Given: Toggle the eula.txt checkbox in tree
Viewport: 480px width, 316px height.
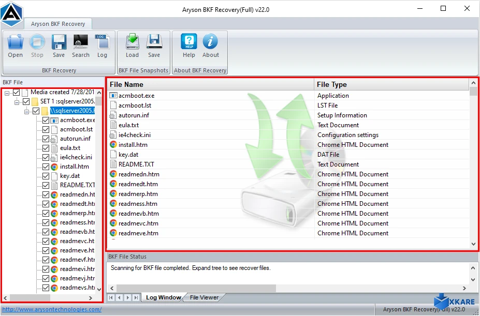Looking at the screenshot, I should [x=46, y=148].
